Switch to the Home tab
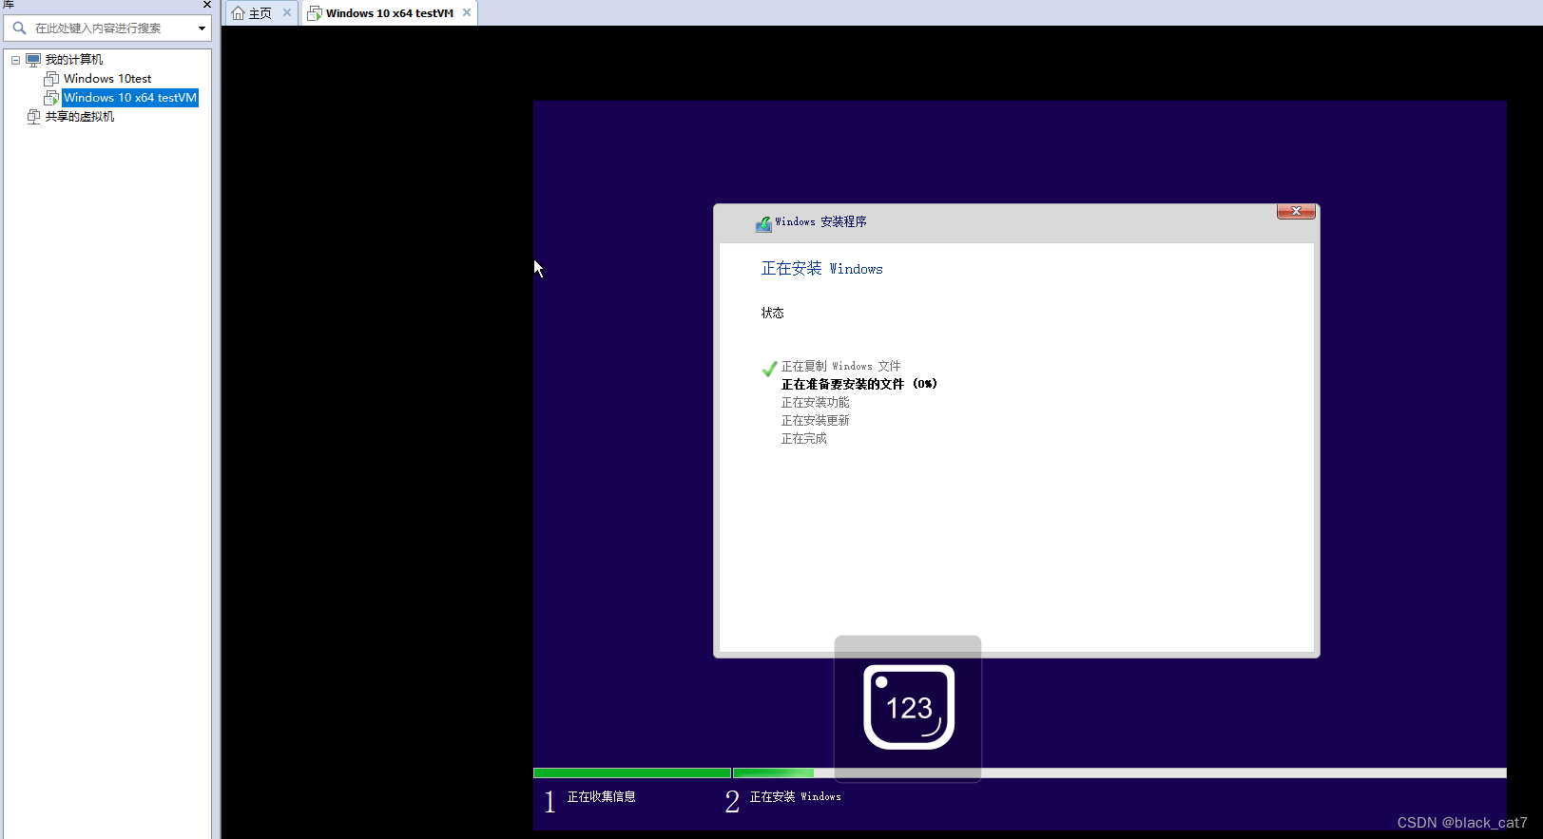The image size is (1543, 839). 260,13
